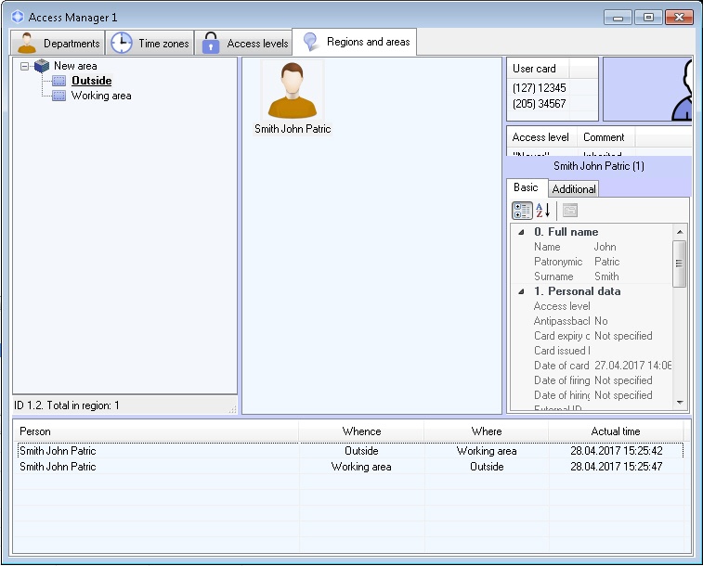Switch to the Time zones tab

(150, 43)
